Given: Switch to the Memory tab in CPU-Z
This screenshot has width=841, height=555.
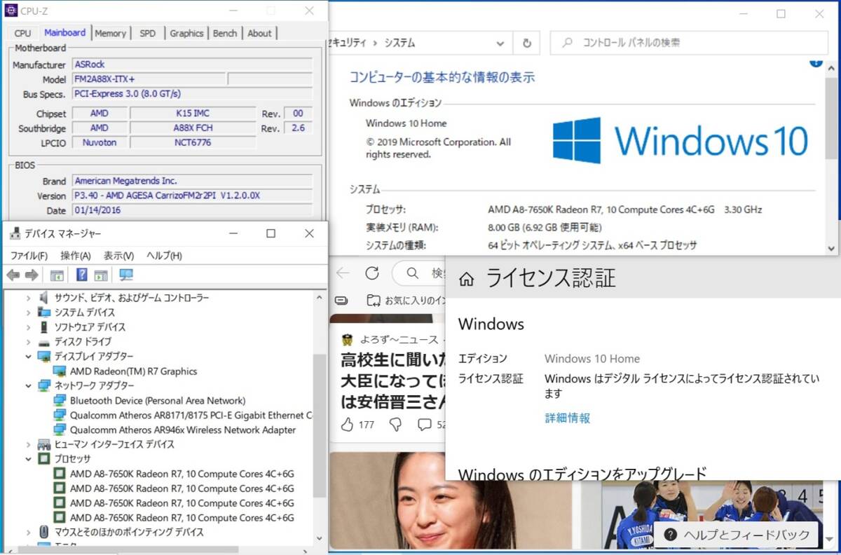Looking at the screenshot, I should coord(111,33).
